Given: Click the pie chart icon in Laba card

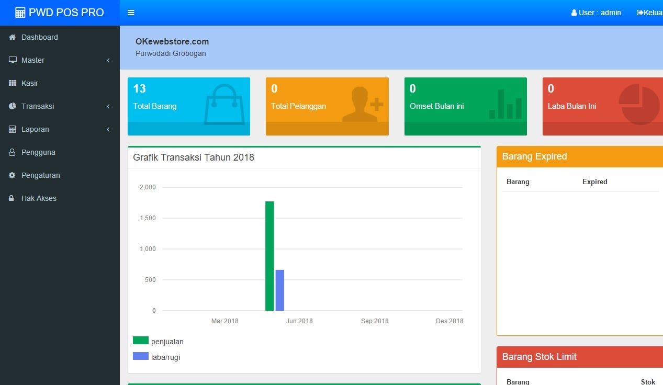Looking at the screenshot, I should point(639,105).
